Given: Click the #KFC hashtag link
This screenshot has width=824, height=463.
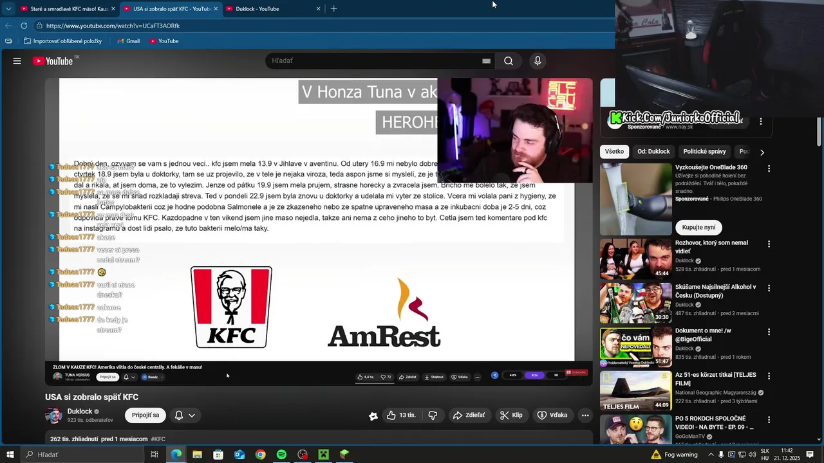Looking at the screenshot, I should pos(158,439).
